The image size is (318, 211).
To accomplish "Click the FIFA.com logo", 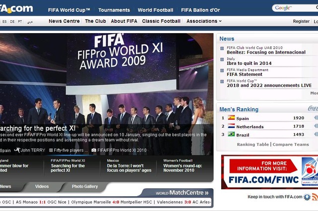I will click(x=16, y=8).
